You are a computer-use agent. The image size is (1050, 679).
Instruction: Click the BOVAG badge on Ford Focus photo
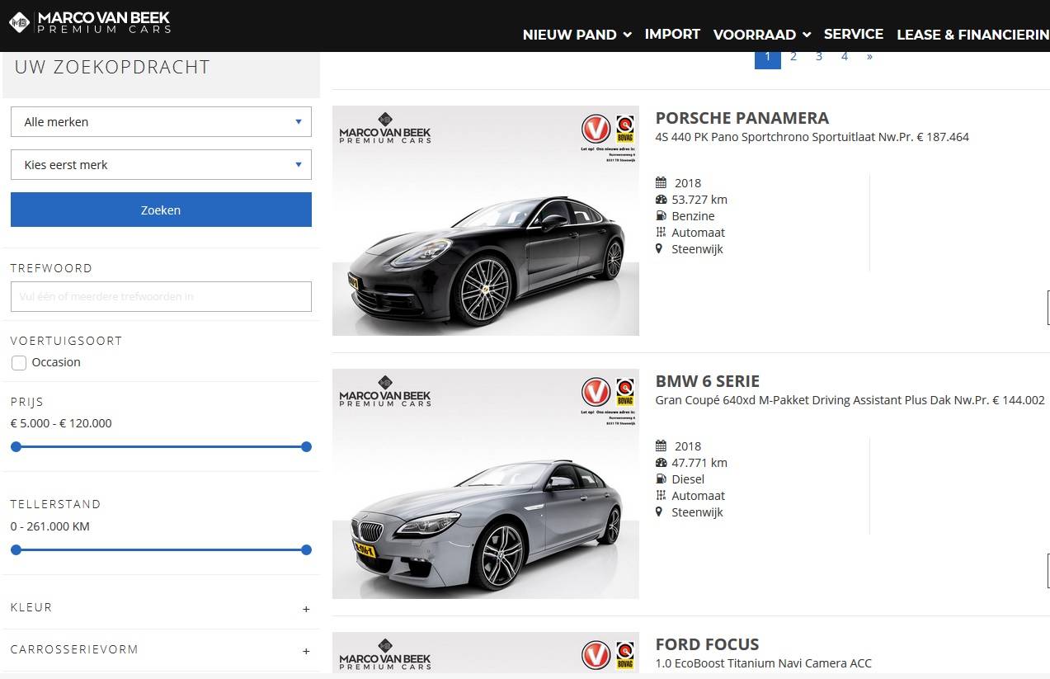click(625, 655)
